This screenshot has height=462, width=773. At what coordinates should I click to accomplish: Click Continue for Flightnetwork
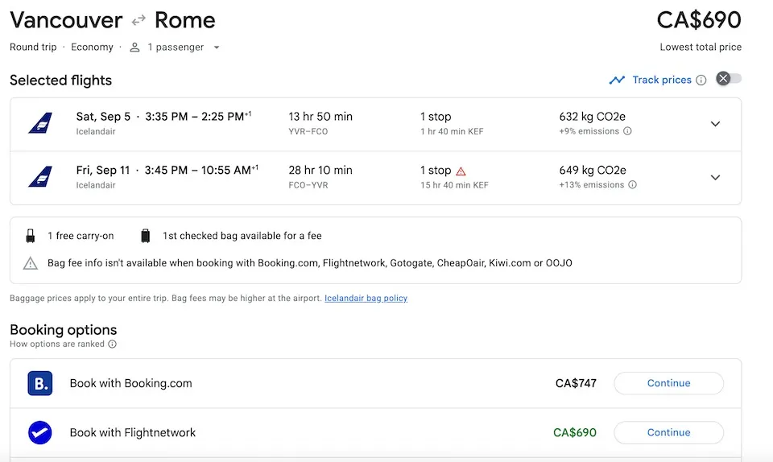tap(668, 432)
